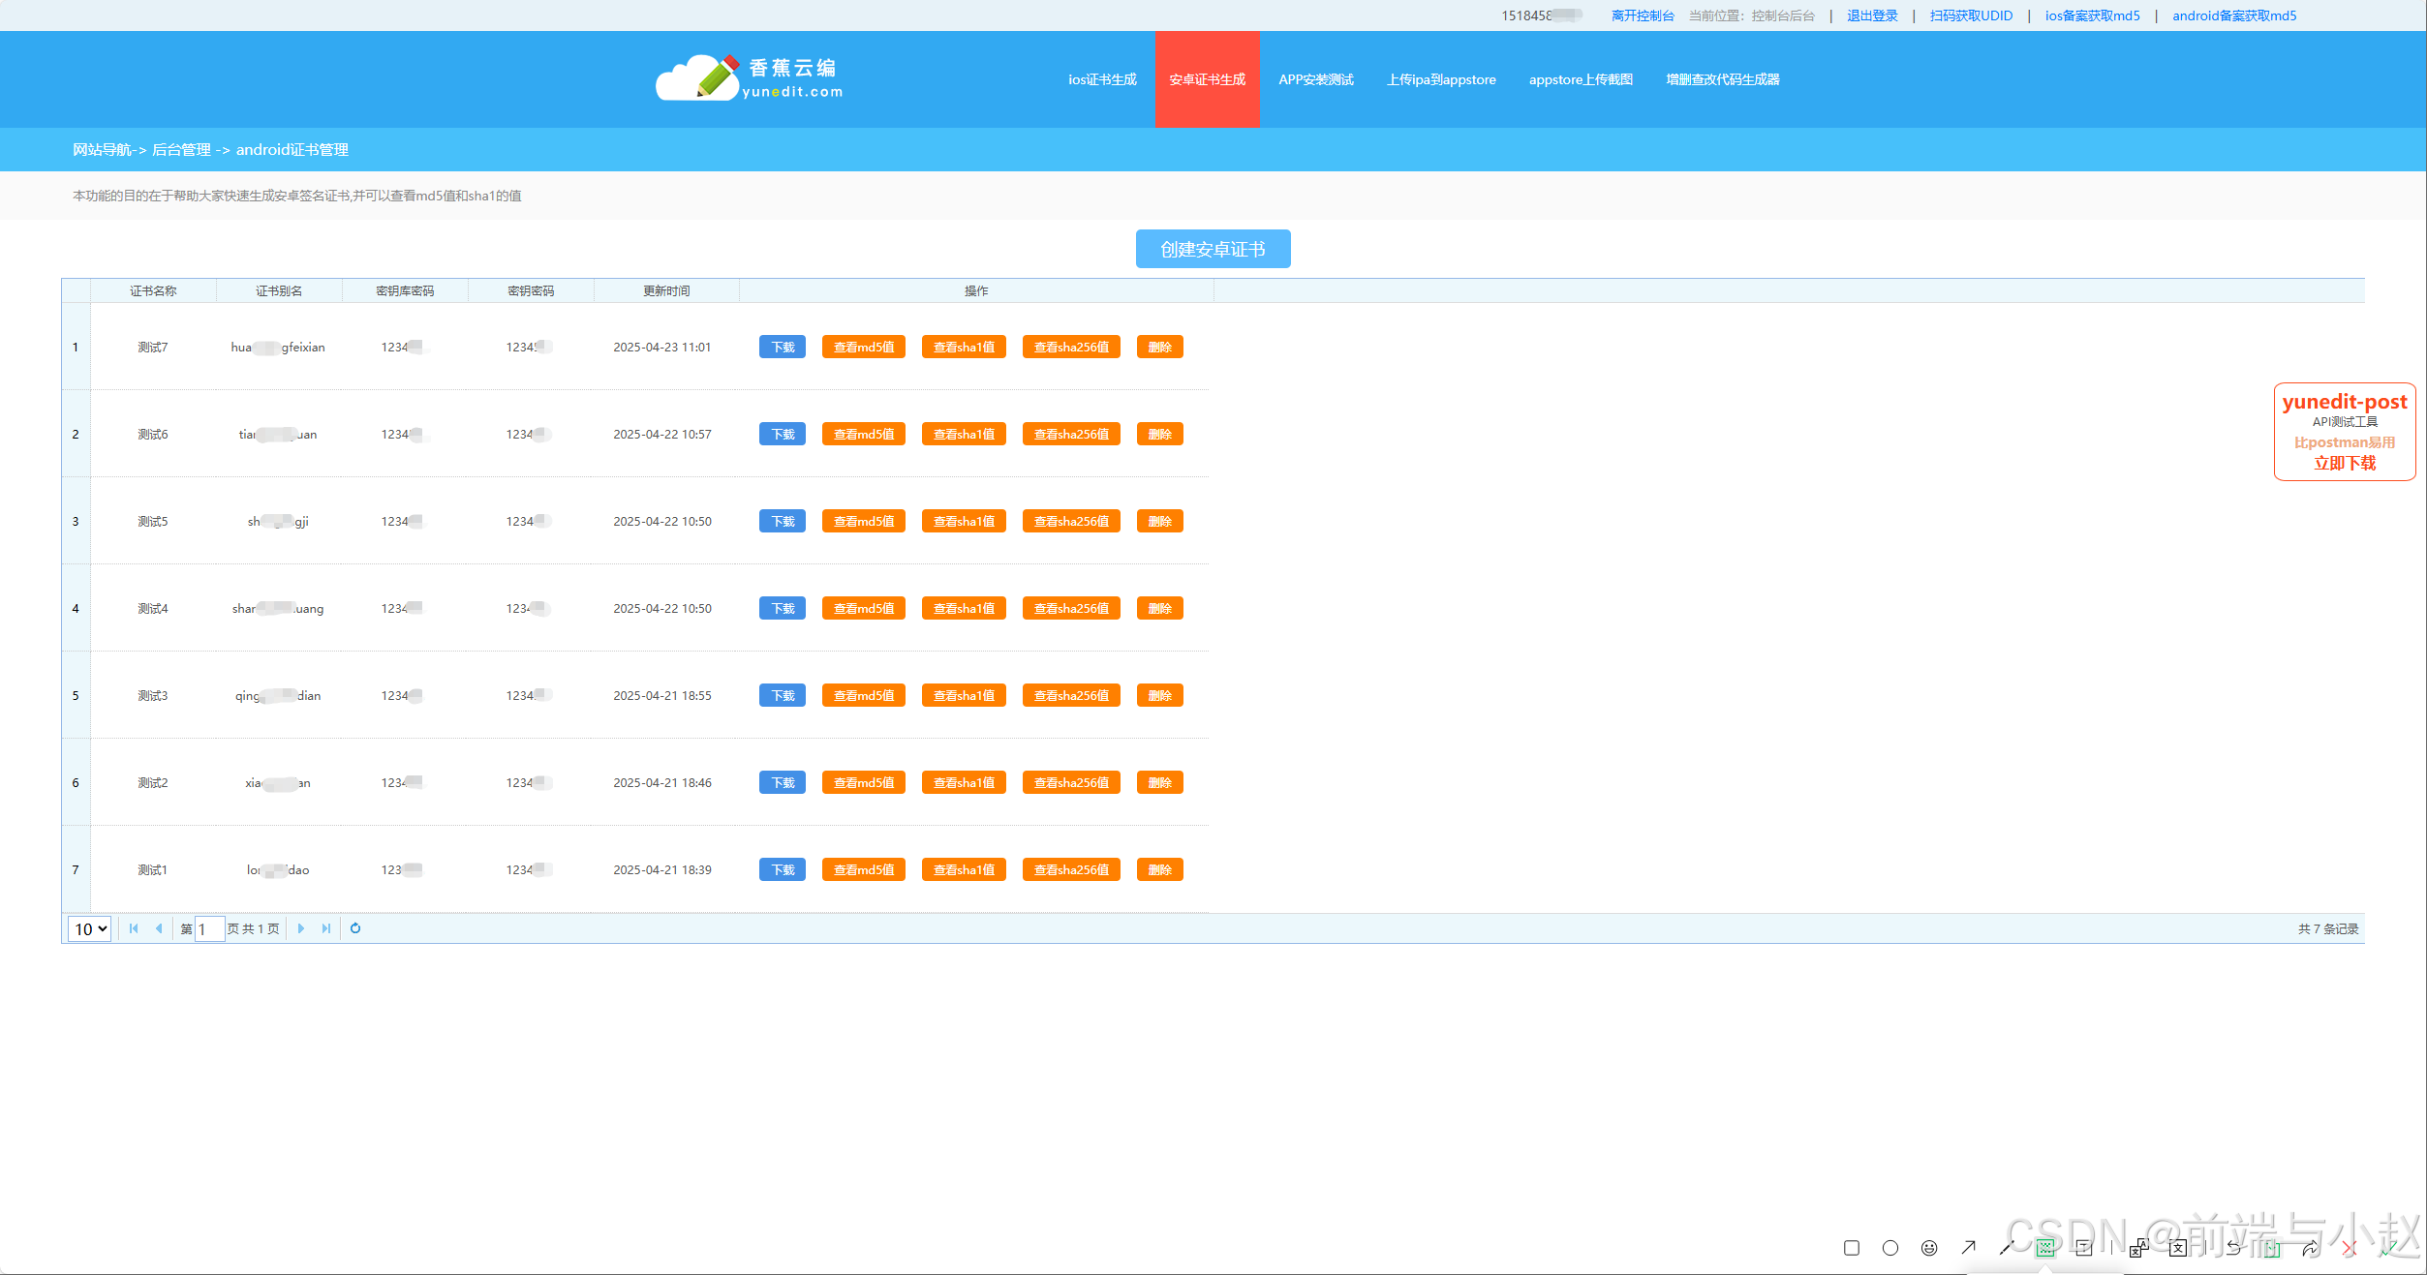
Task: Click the refresh icon in pagination bar
Action: pyautogui.click(x=355, y=928)
